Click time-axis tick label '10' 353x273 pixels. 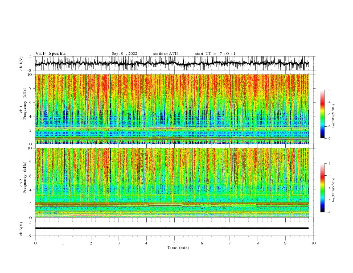click(x=313, y=243)
